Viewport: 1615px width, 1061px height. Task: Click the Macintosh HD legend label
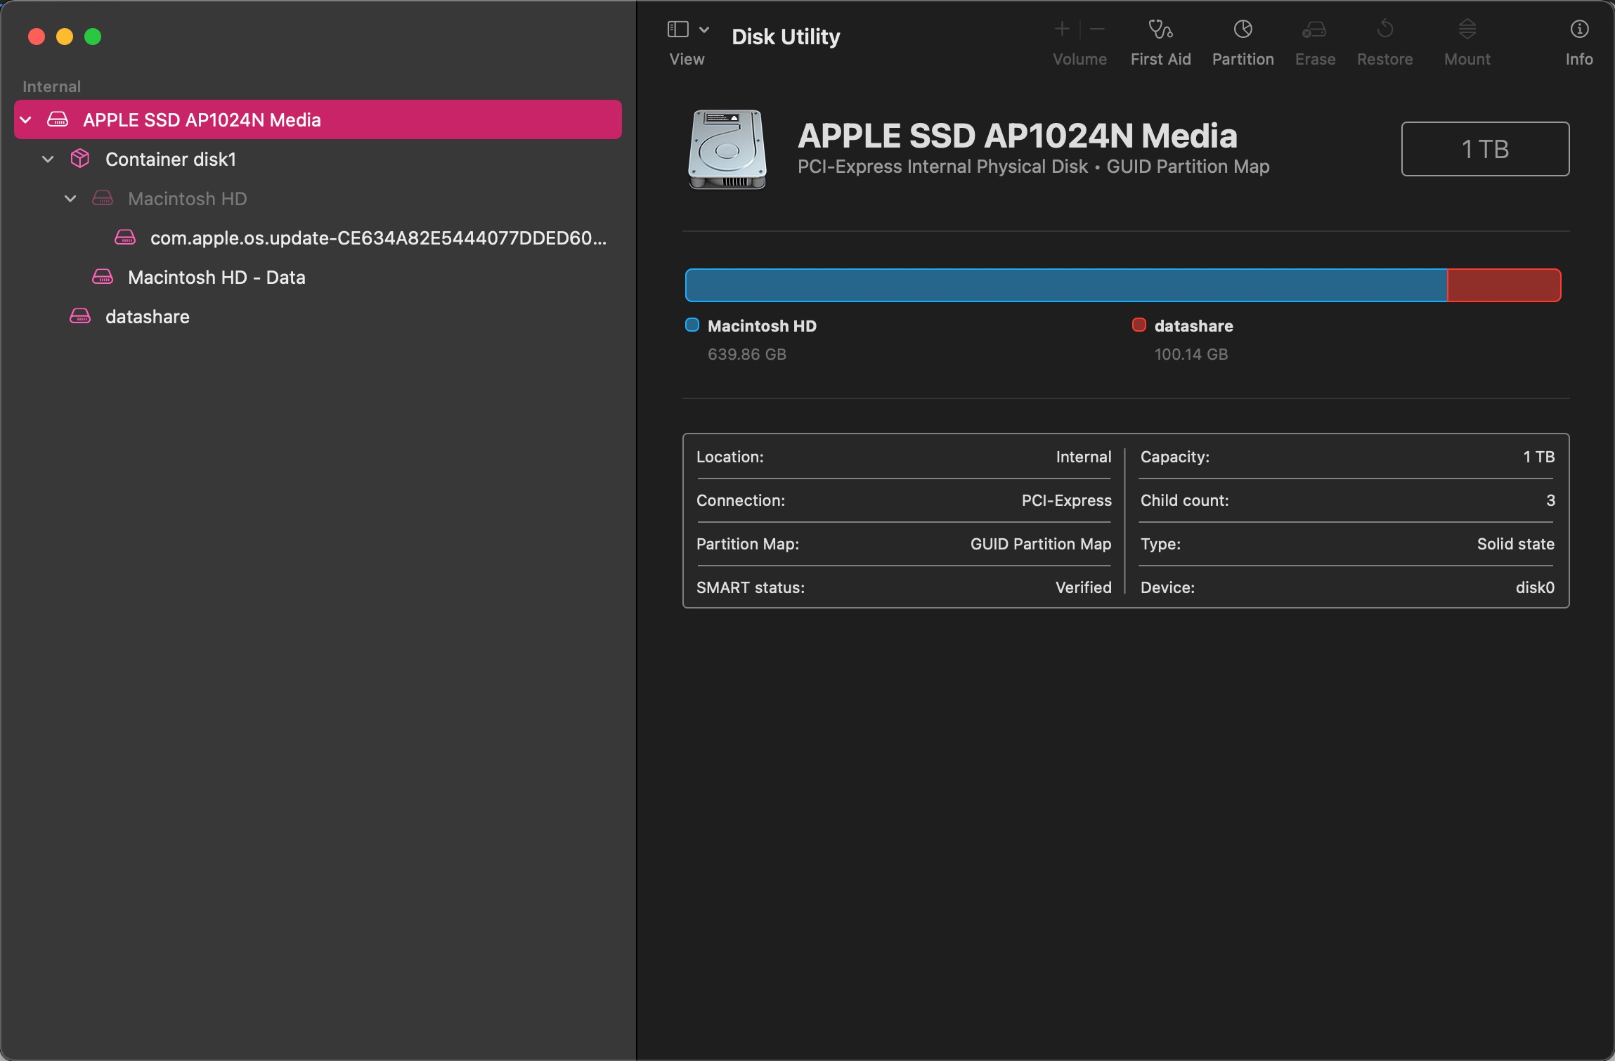[762, 326]
